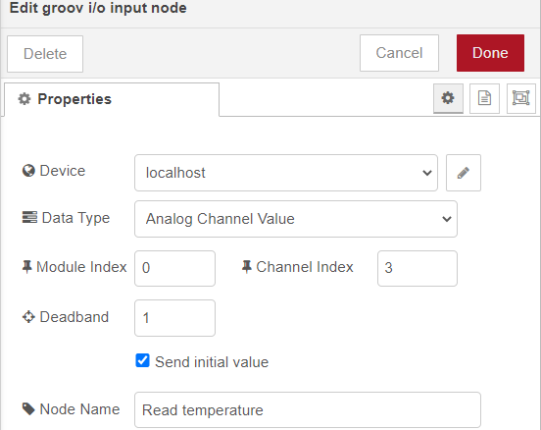The height and width of the screenshot is (430, 541).
Task: Click the Node Name input field
Action: 308,410
